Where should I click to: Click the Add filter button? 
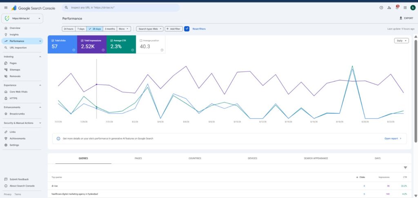pyautogui.click(x=174, y=29)
